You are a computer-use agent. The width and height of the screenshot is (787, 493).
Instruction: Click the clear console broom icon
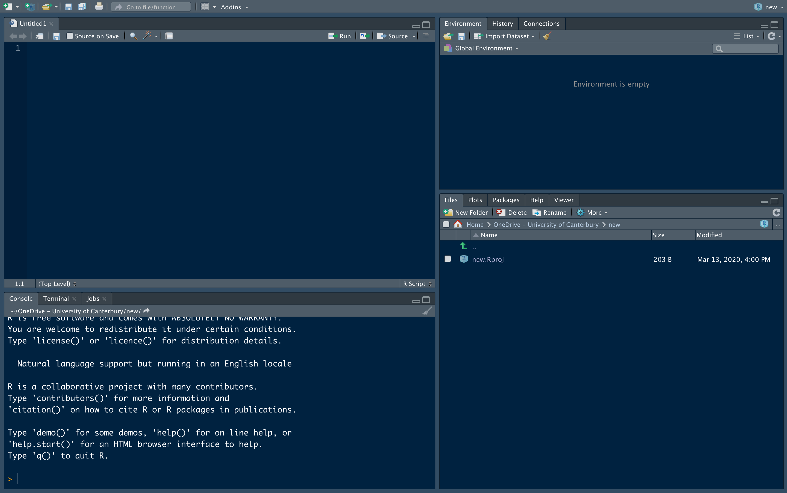pyautogui.click(x=427, y=311)
